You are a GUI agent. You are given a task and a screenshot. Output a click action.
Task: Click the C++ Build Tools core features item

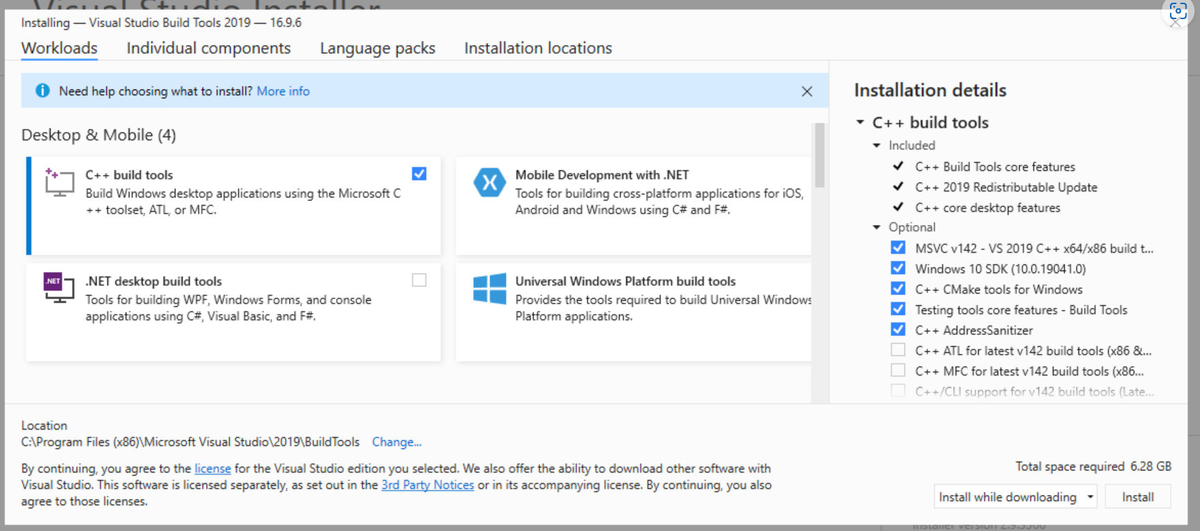coord(995,167)
